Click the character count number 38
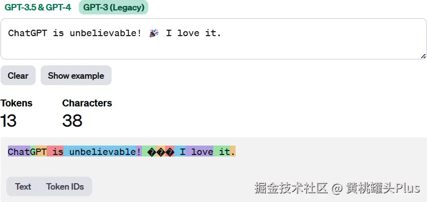 [72, 120]
